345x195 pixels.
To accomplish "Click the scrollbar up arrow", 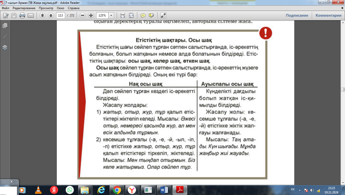I will point(343,22).
